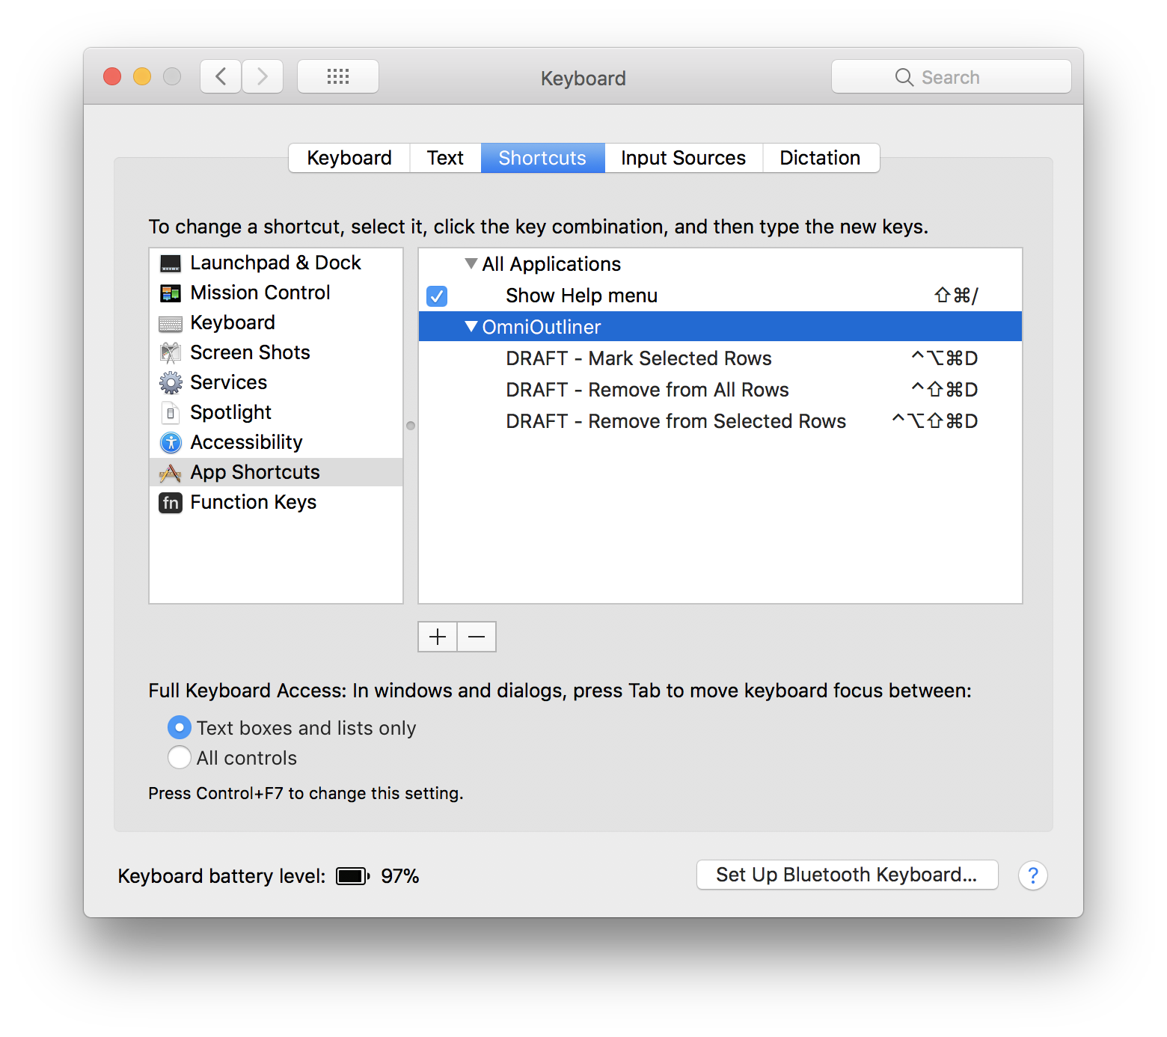Collapse the All Applications disclosure triangle

point(471,263)
